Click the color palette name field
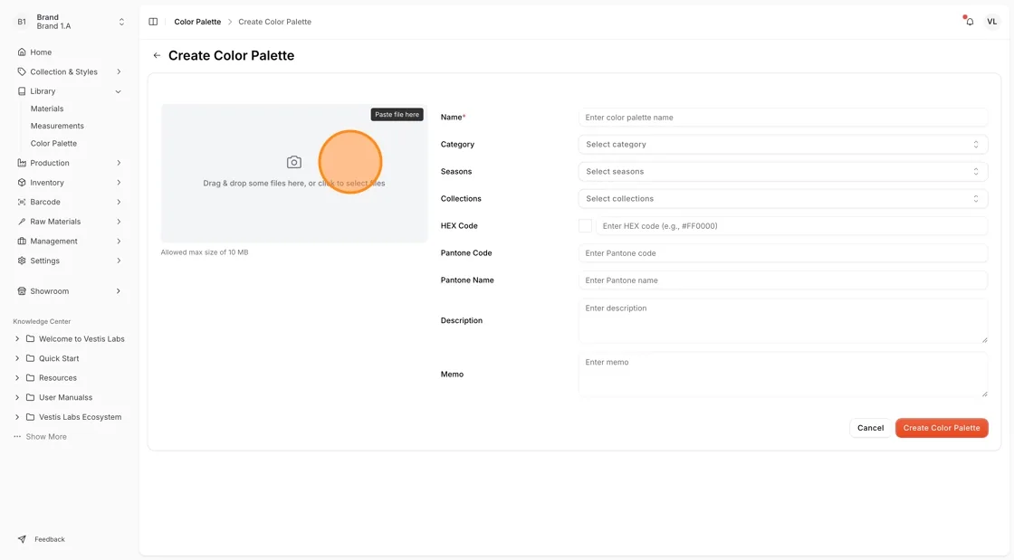This screenshot has width=1014, height=560. click(782, 118)
